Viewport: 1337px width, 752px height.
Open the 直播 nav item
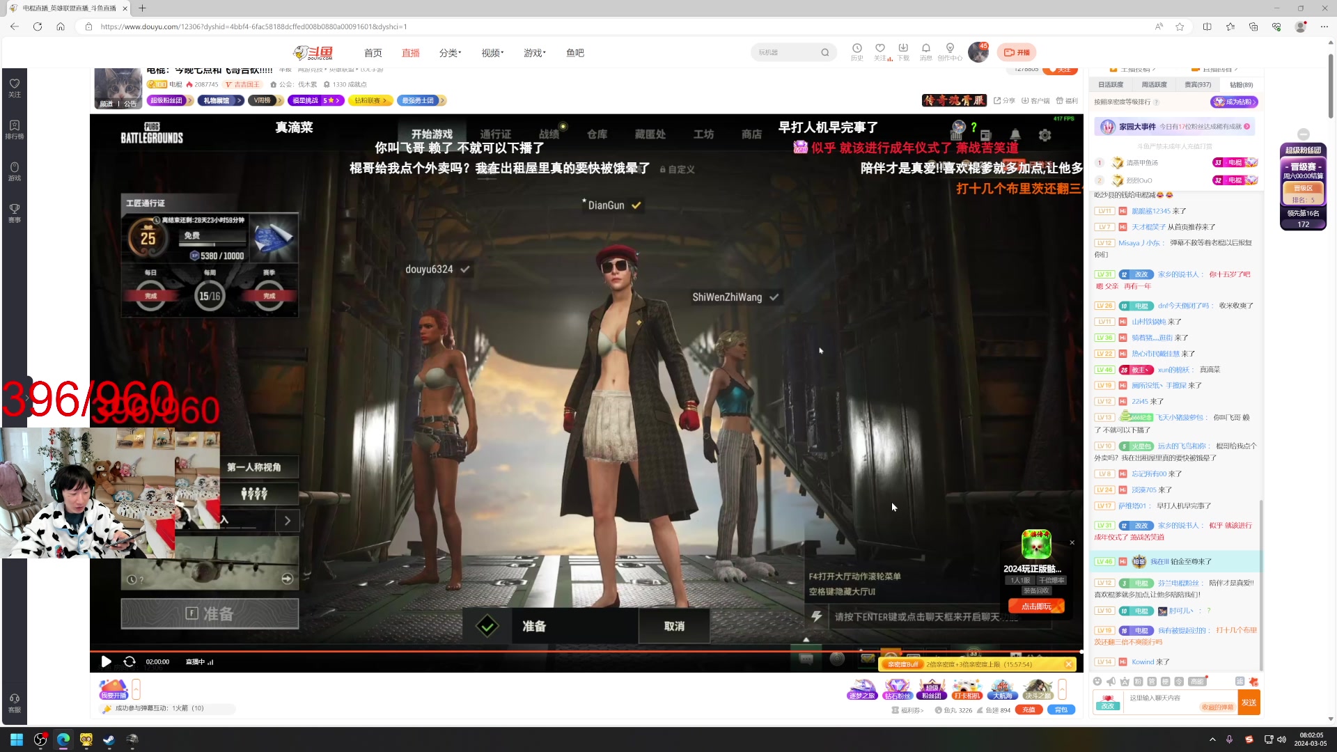(x=411, y=53)
